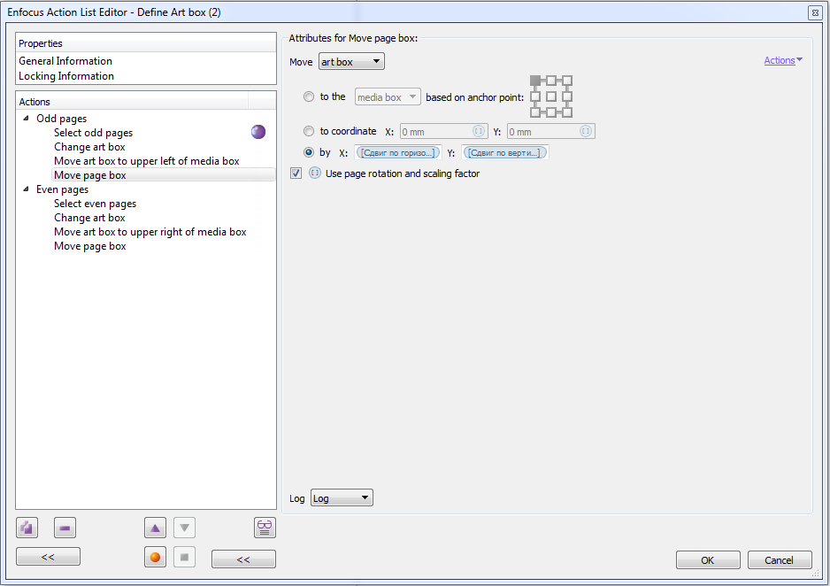Toggle Use page rotation and scaling checkbox
Image resolution: width=830 pixels, height=586 pixels.
pyautogui.click(x=296, y=173)
